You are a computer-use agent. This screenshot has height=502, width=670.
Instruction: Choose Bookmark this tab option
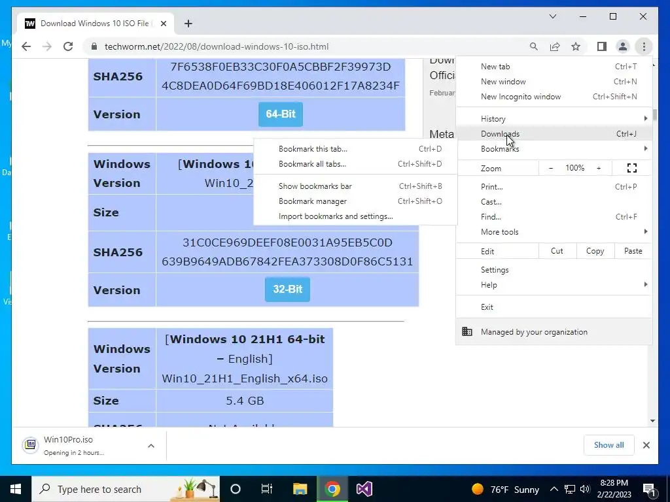(x=355, y=149)
